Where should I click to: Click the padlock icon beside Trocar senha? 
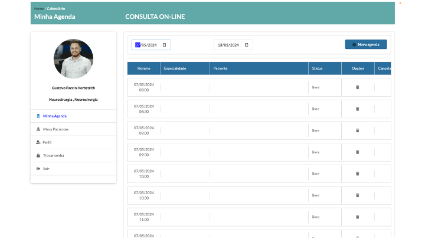[x=38, y=155]
